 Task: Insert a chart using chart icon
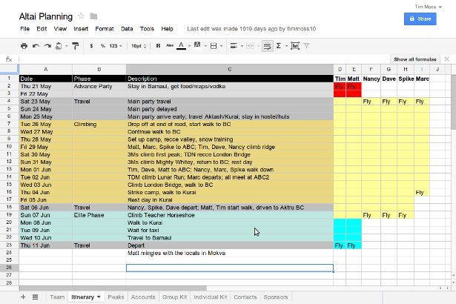point(295,46)
